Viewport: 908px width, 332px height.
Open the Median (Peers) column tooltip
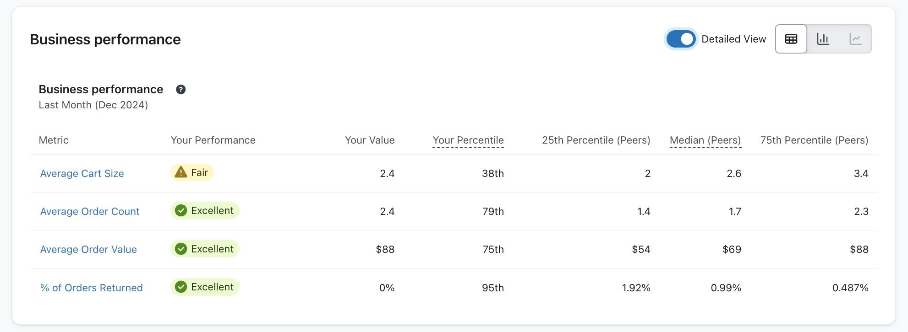[x=705, y=140]
